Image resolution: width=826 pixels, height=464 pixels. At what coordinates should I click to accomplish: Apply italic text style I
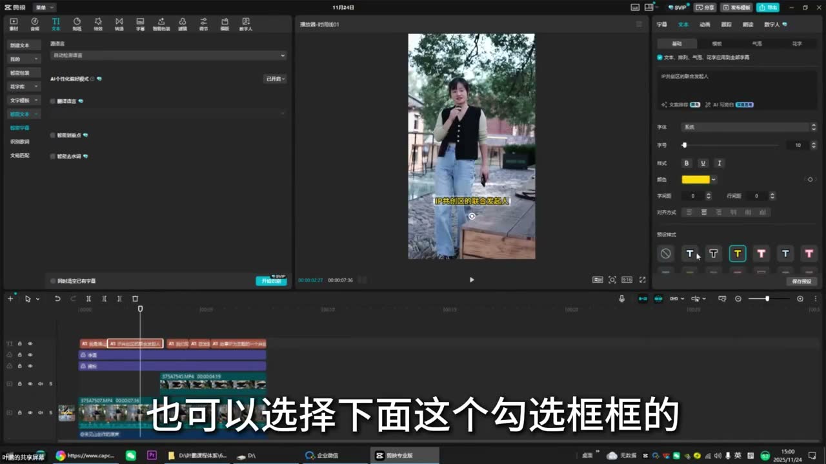point(720,163)
